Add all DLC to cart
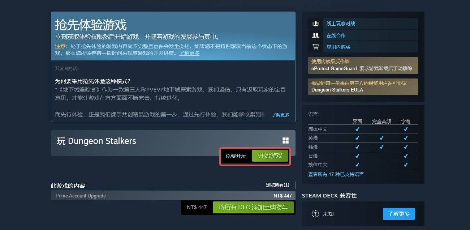470x230 pixels. click(x=253, y=207)
